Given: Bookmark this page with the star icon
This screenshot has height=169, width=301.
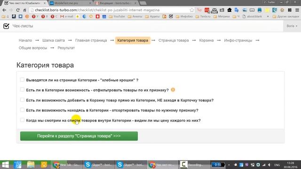Looking at the screenshot, I should (x=191, y=10).
